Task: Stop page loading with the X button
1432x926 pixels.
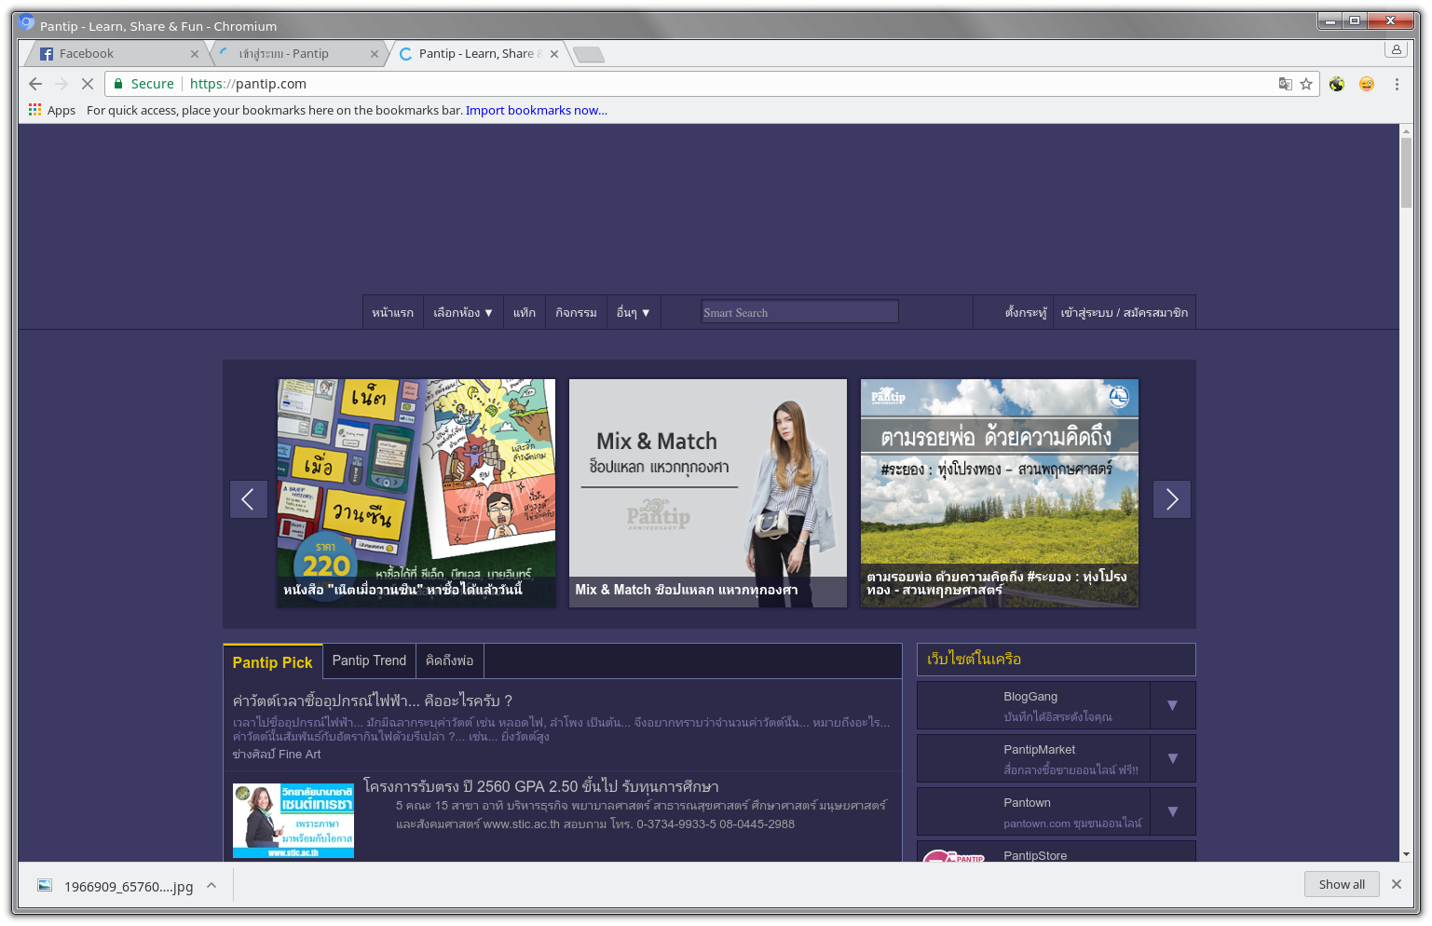Action: point(88,84)
